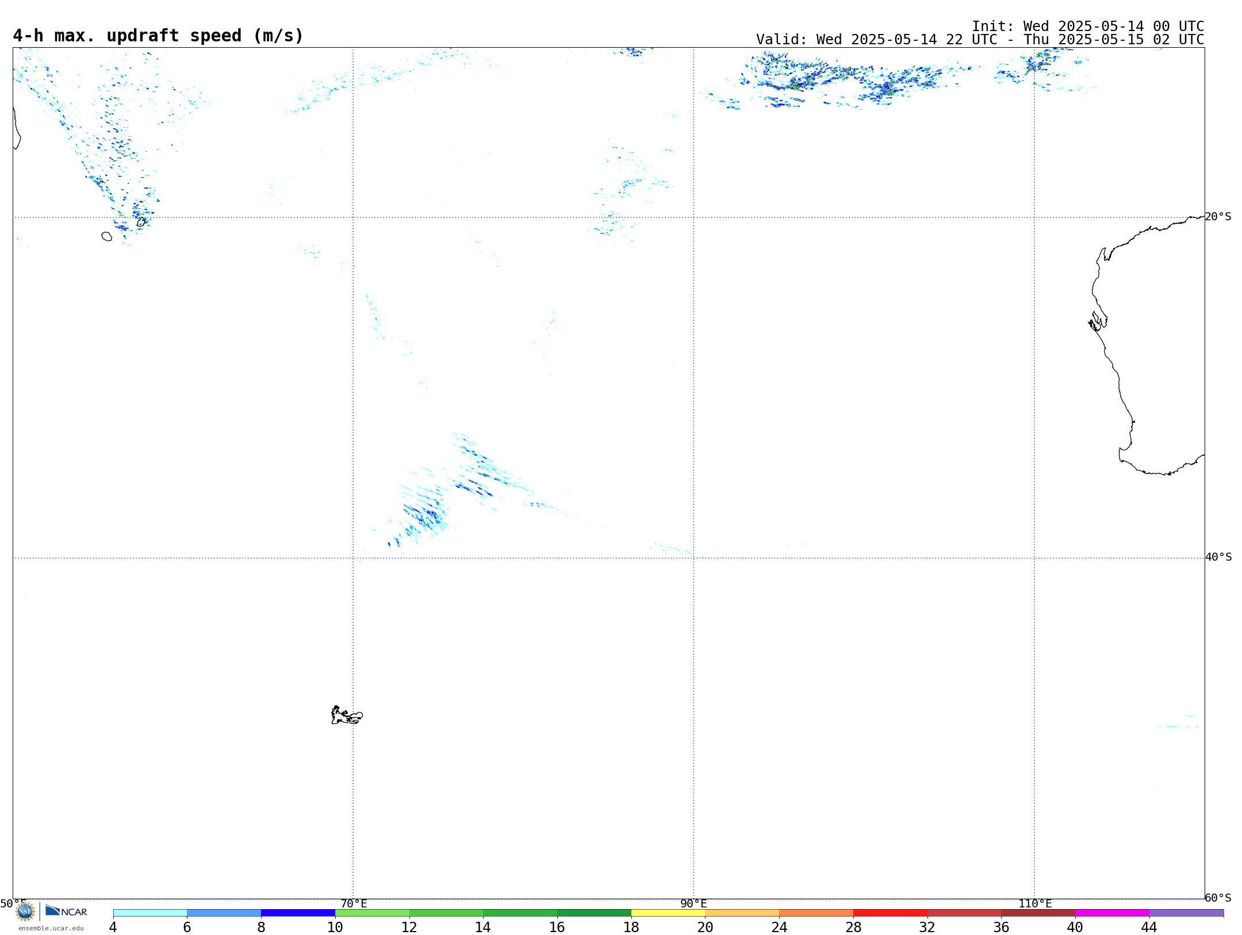Click the plot title '4-h max. updraft speed (m/s)'
The image size is (1242, 935).
click(x=158, y=36)
